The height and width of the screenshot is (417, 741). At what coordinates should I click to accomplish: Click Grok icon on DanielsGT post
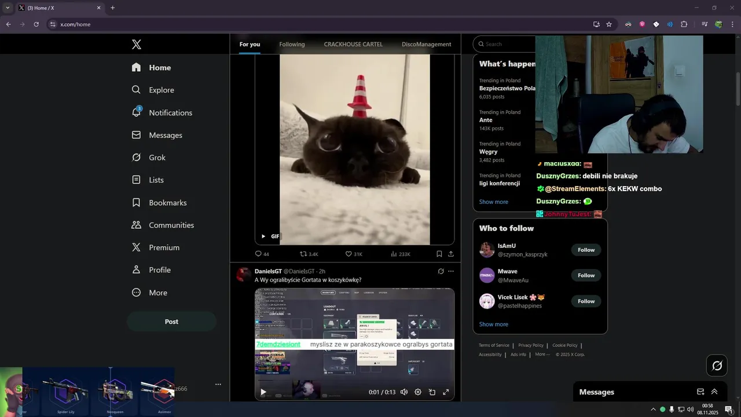coord(441,271)
